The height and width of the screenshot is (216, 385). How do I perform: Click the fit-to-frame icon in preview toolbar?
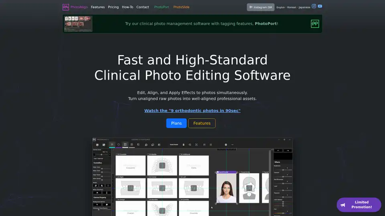[x=197, y=145]
